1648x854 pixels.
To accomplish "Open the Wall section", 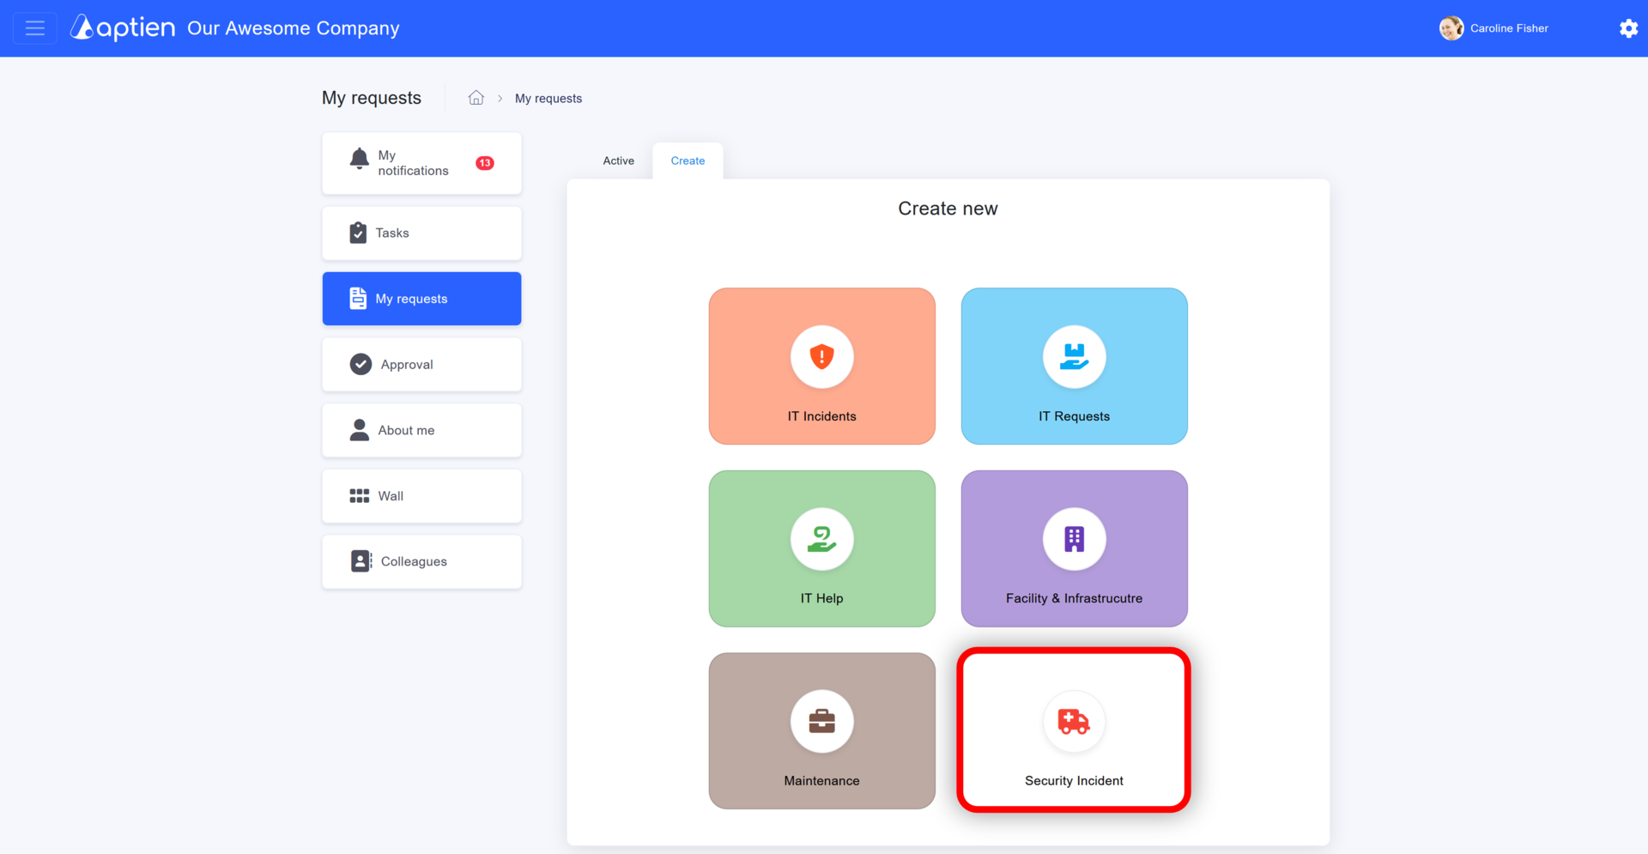I will [421, 496].
